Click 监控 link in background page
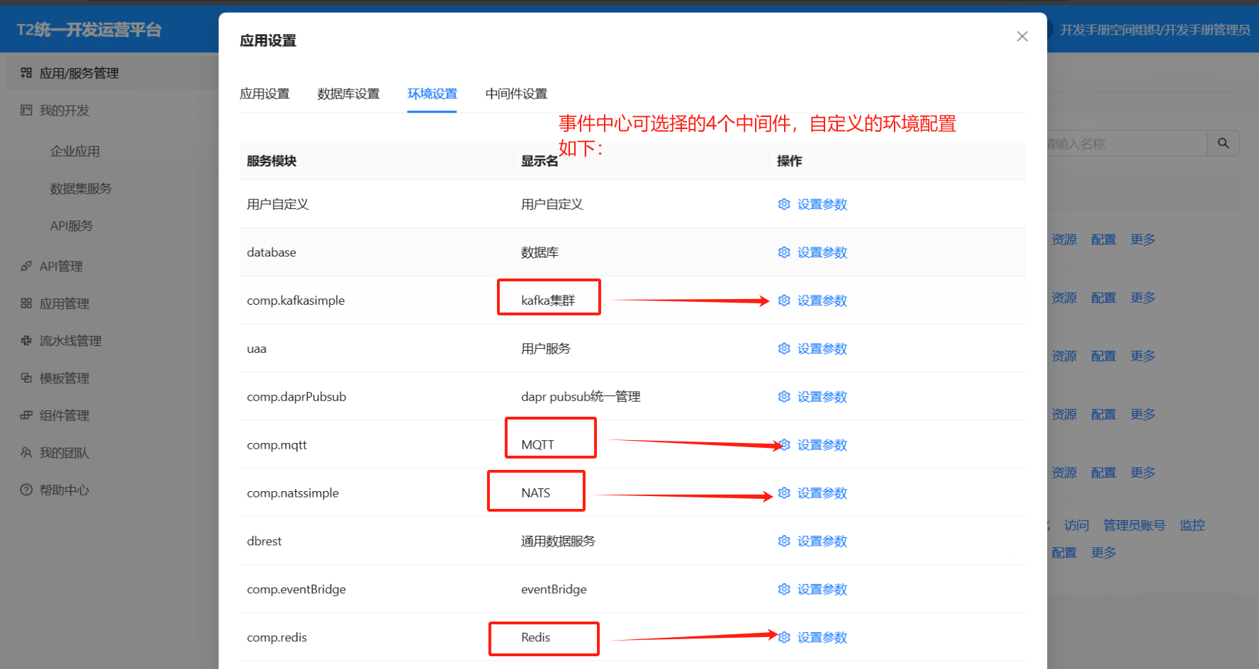The width and height of the screenshot is (1259, 669). click(1192, 525)
